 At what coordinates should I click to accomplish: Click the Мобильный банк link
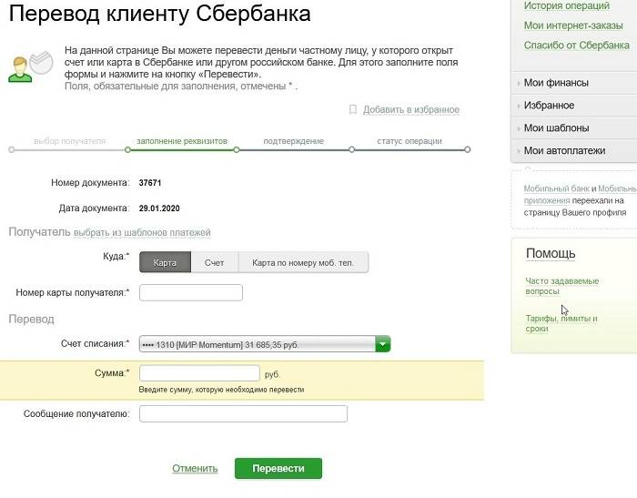[556, 188]
